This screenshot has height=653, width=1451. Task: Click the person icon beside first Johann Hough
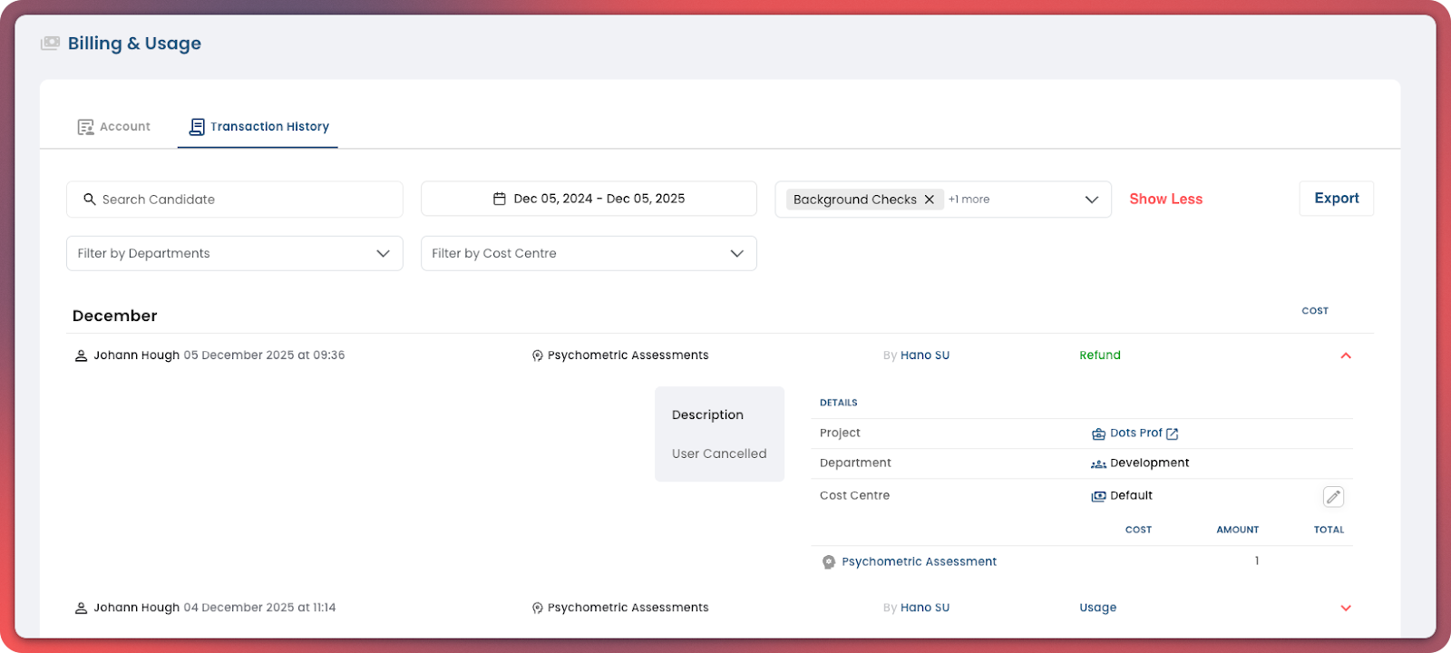click(x=81, y=356)
